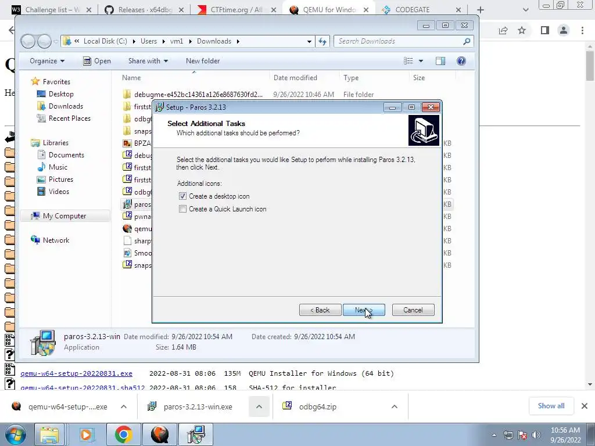Open Chrome from taskbar

pyautogui.click(x=124, y=434)
